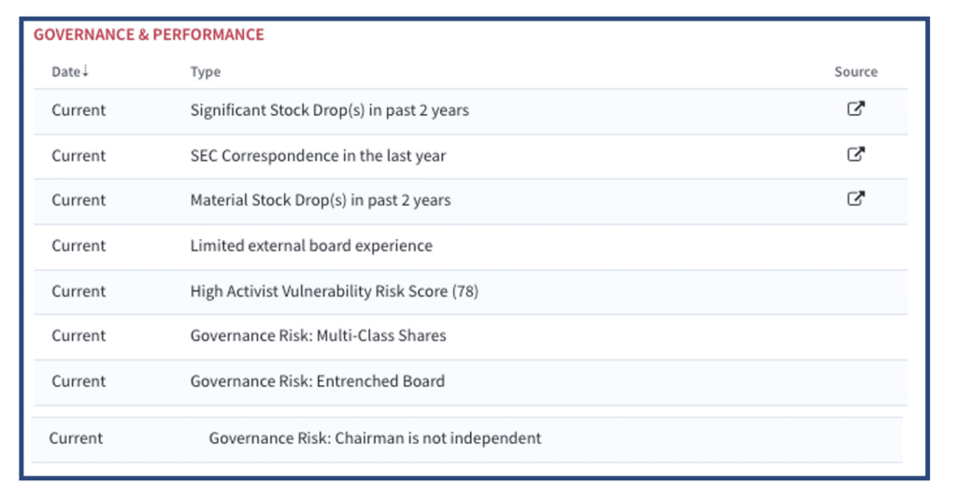Open source link for Material Stock Drop(s) row
The height and width of the screenshot is (499, 957).
tap(856, 198)
